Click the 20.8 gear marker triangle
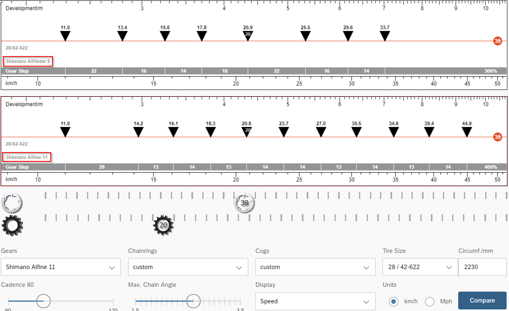Viewport: 509px width, 311px height. 247,132
